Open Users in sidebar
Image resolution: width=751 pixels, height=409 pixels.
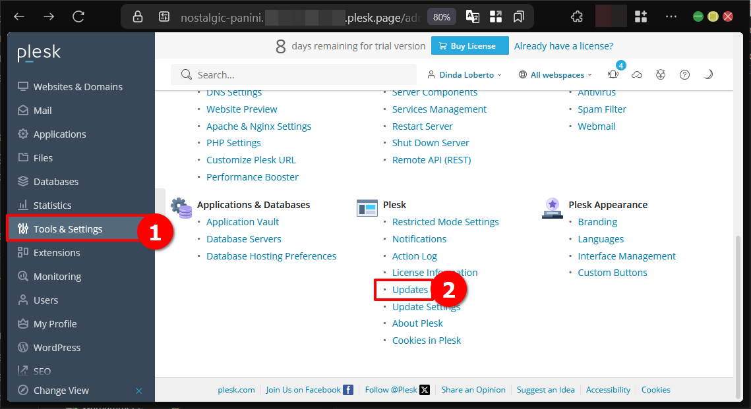pos(38,300)
